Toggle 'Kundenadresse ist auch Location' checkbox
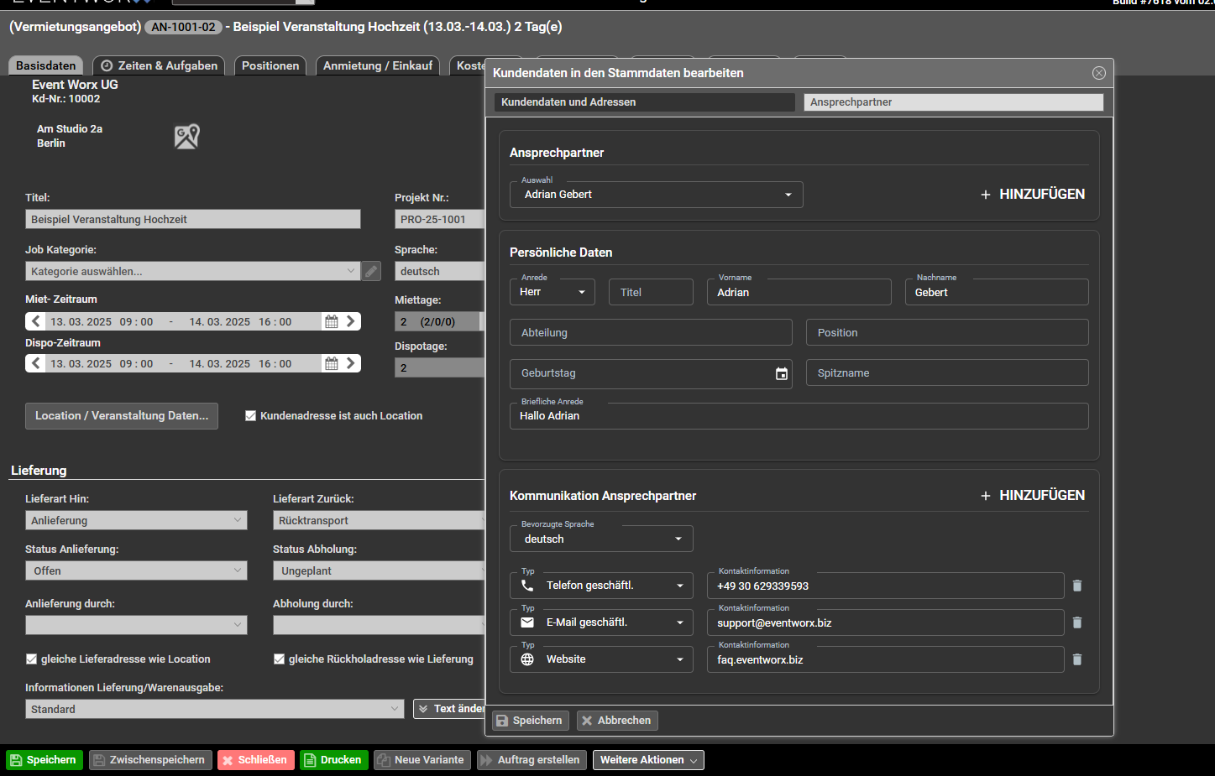The width and height of the screenshot is (1215, 776). click(x=250, y=416)
